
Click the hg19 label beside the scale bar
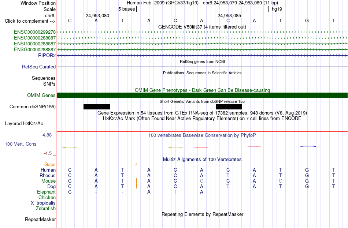coord(277,9)
